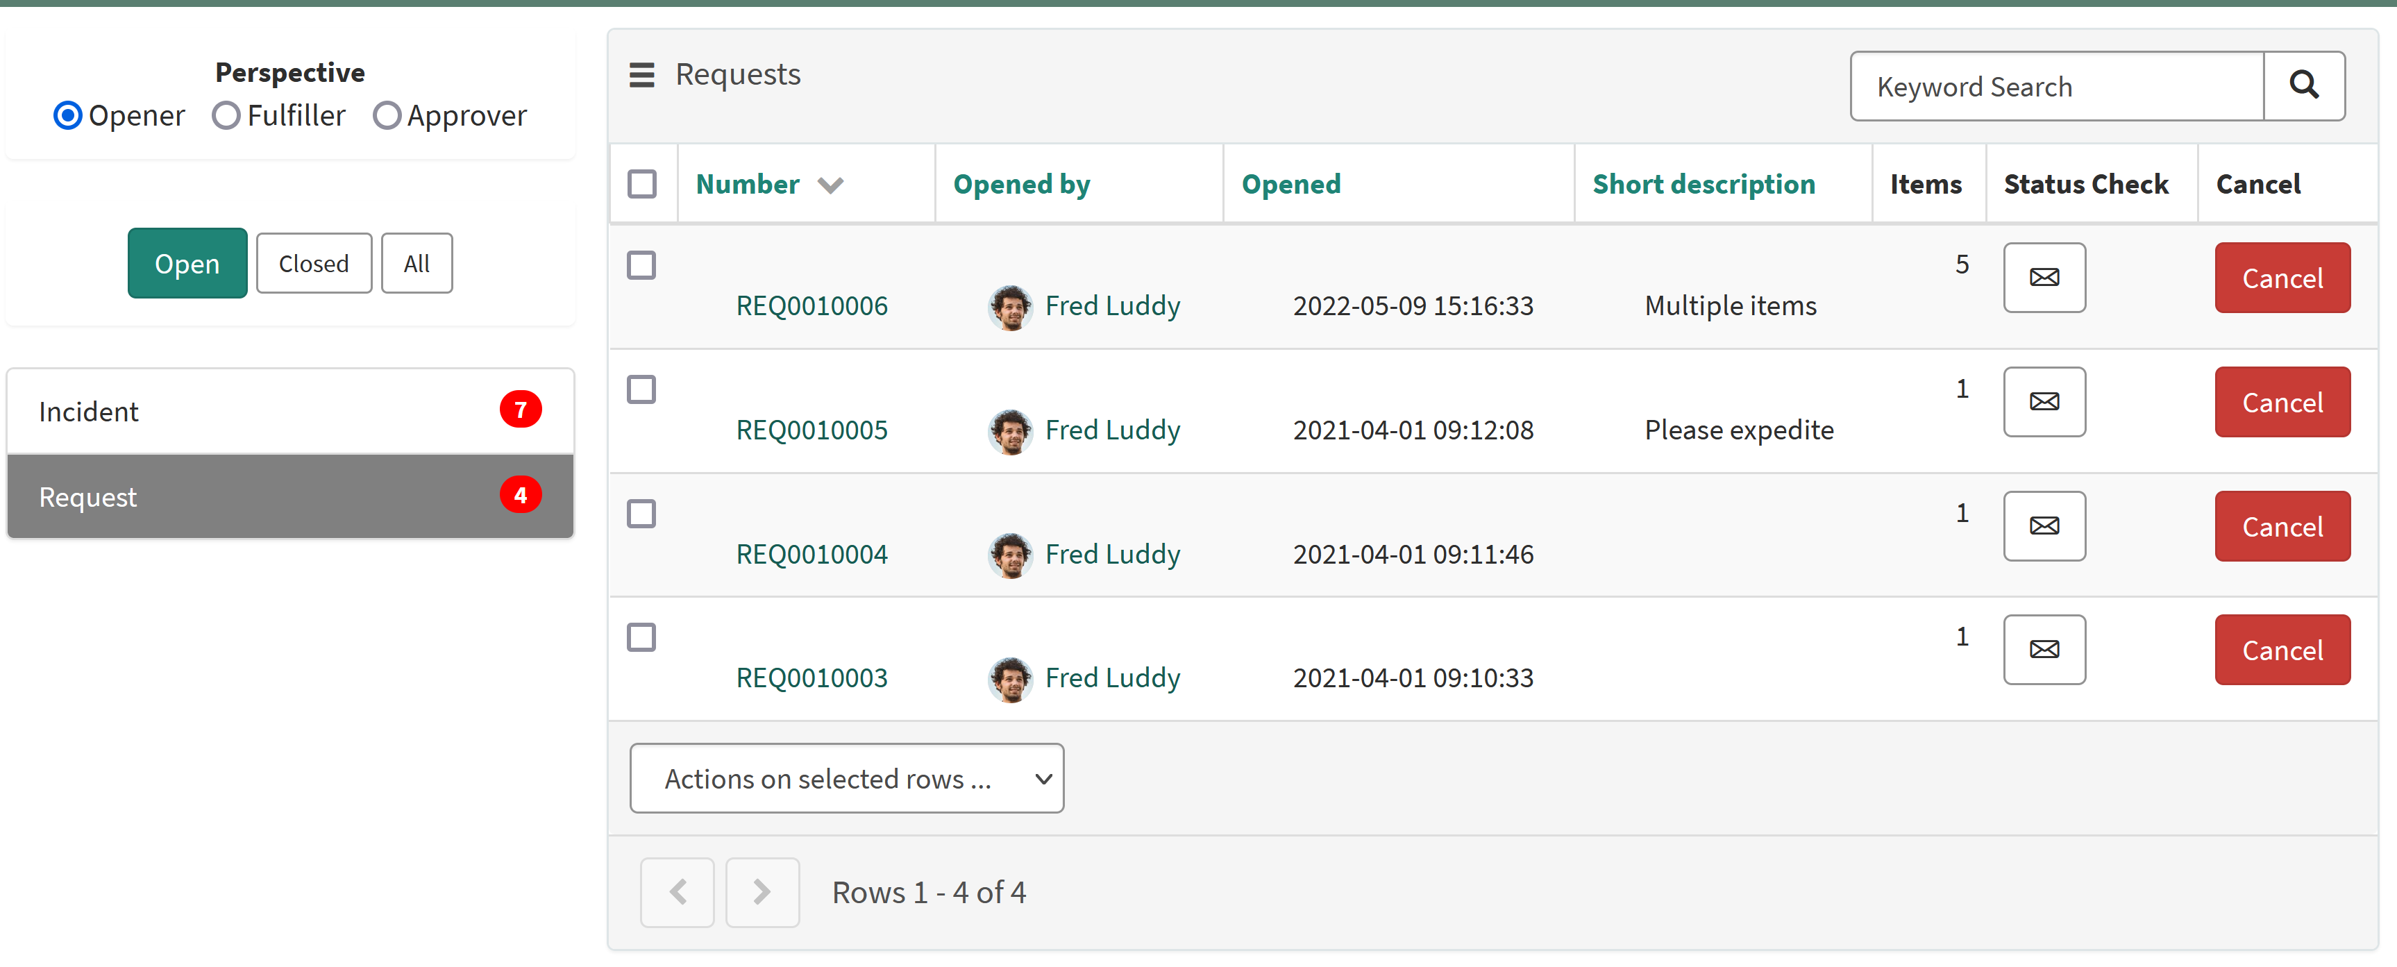Open Fred Luddy's avatar on REQ0010006
Image resolution: width=2397 pixels, height=967 pixels.
(x=1009, y=306)
